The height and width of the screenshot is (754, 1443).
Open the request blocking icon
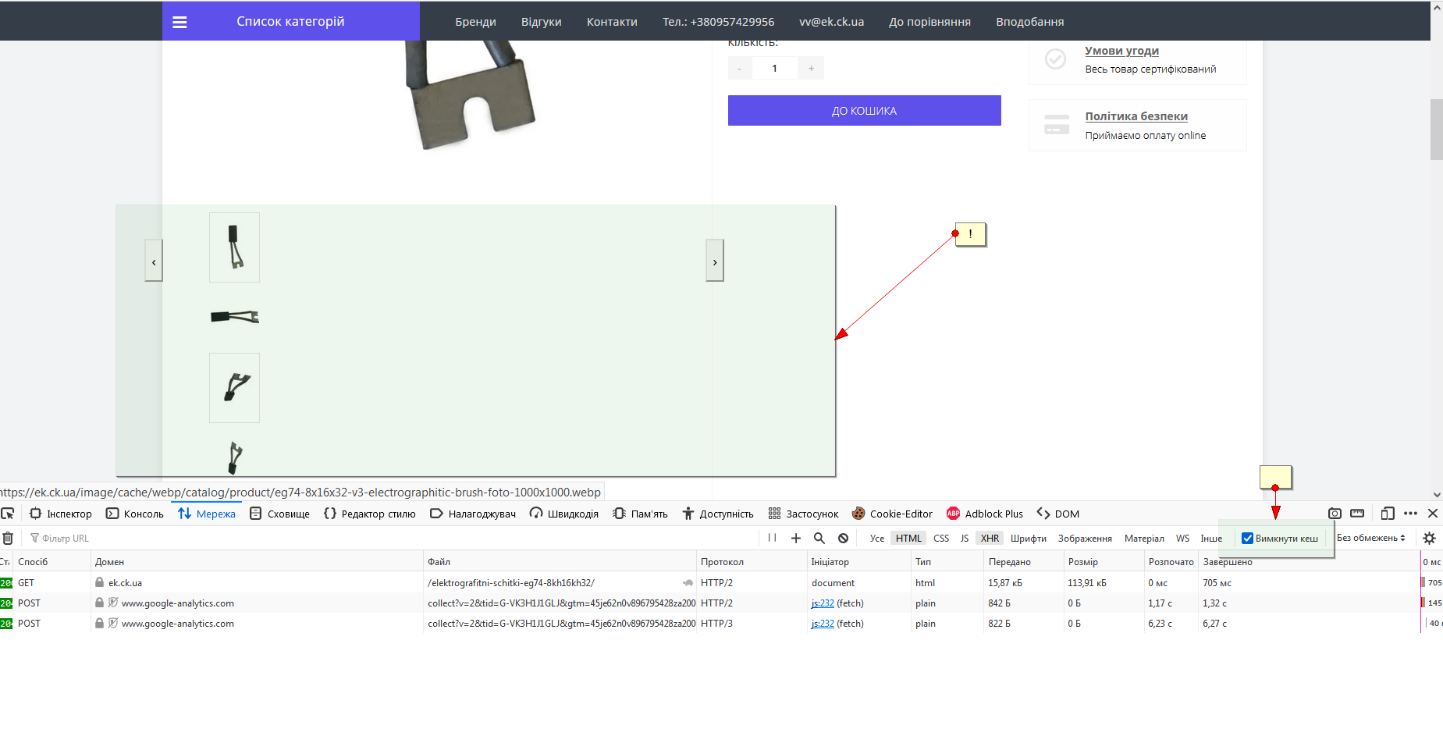coord(844,538)
